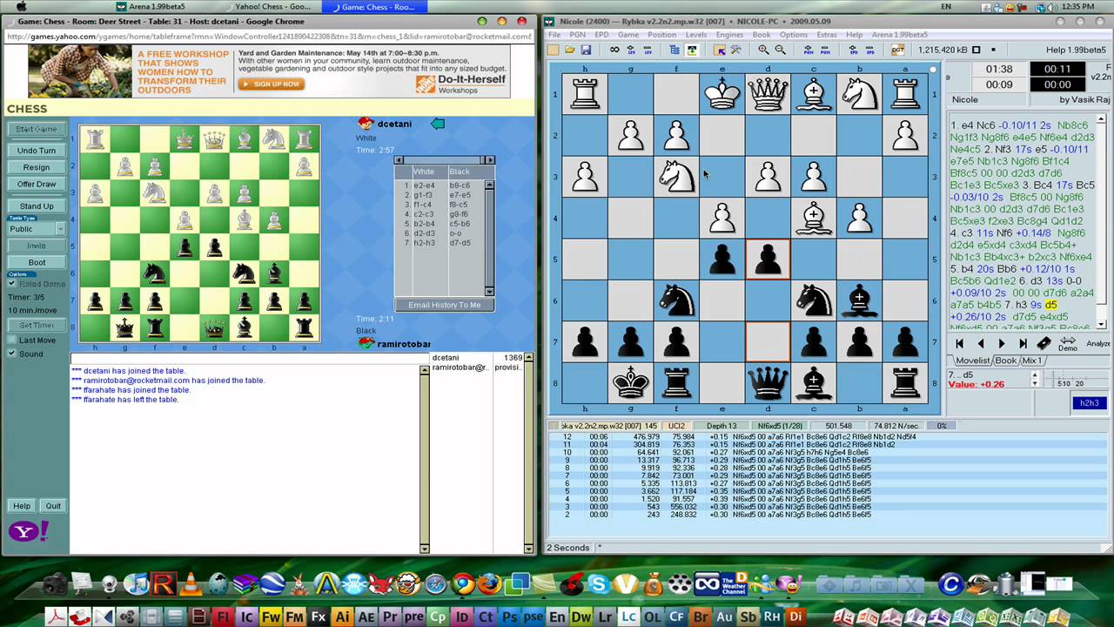Open engine management tree icon in Arena toolbar

pos(674,50)
